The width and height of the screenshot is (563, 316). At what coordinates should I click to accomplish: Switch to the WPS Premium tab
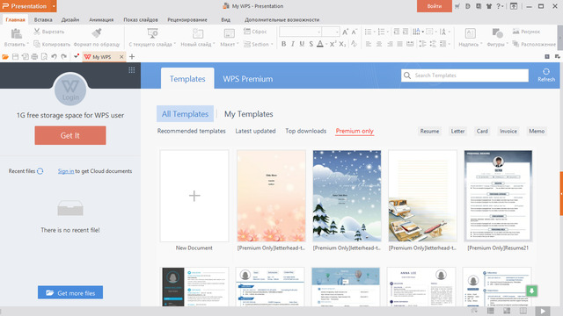[x=248, y=79]
